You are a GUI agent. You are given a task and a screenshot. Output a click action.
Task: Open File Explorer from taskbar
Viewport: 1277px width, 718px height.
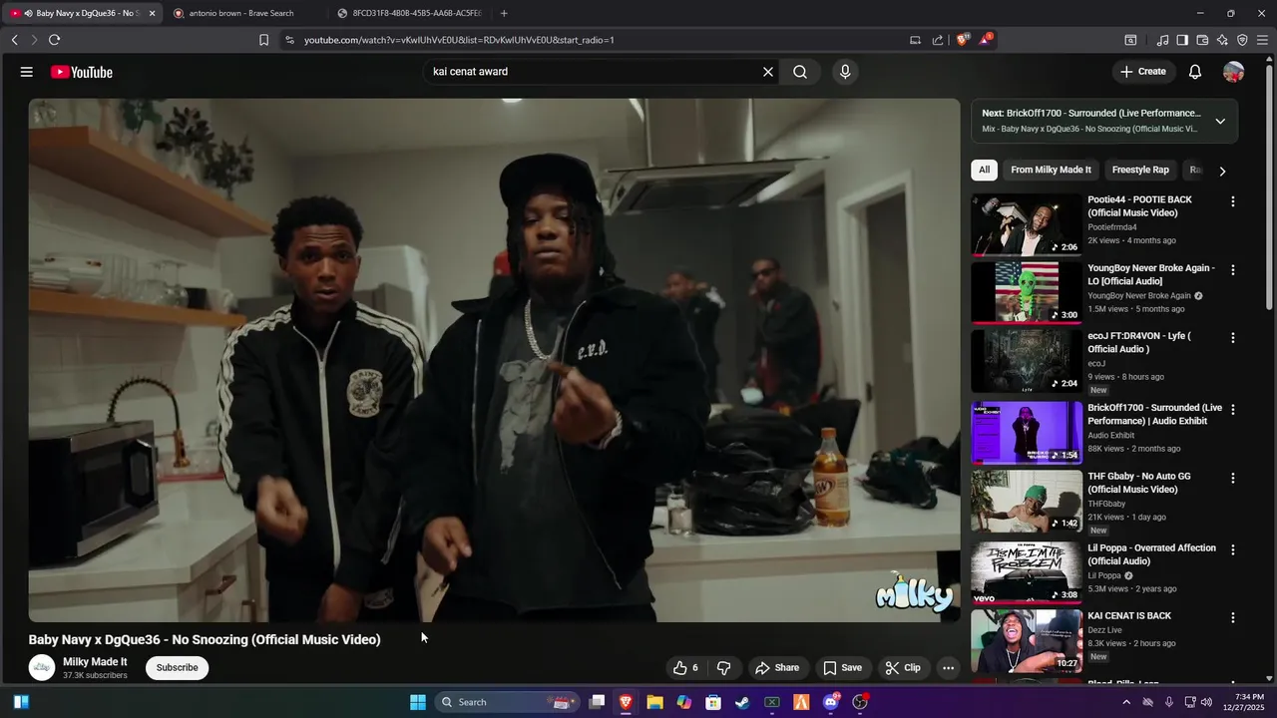[x=654, y=702]
